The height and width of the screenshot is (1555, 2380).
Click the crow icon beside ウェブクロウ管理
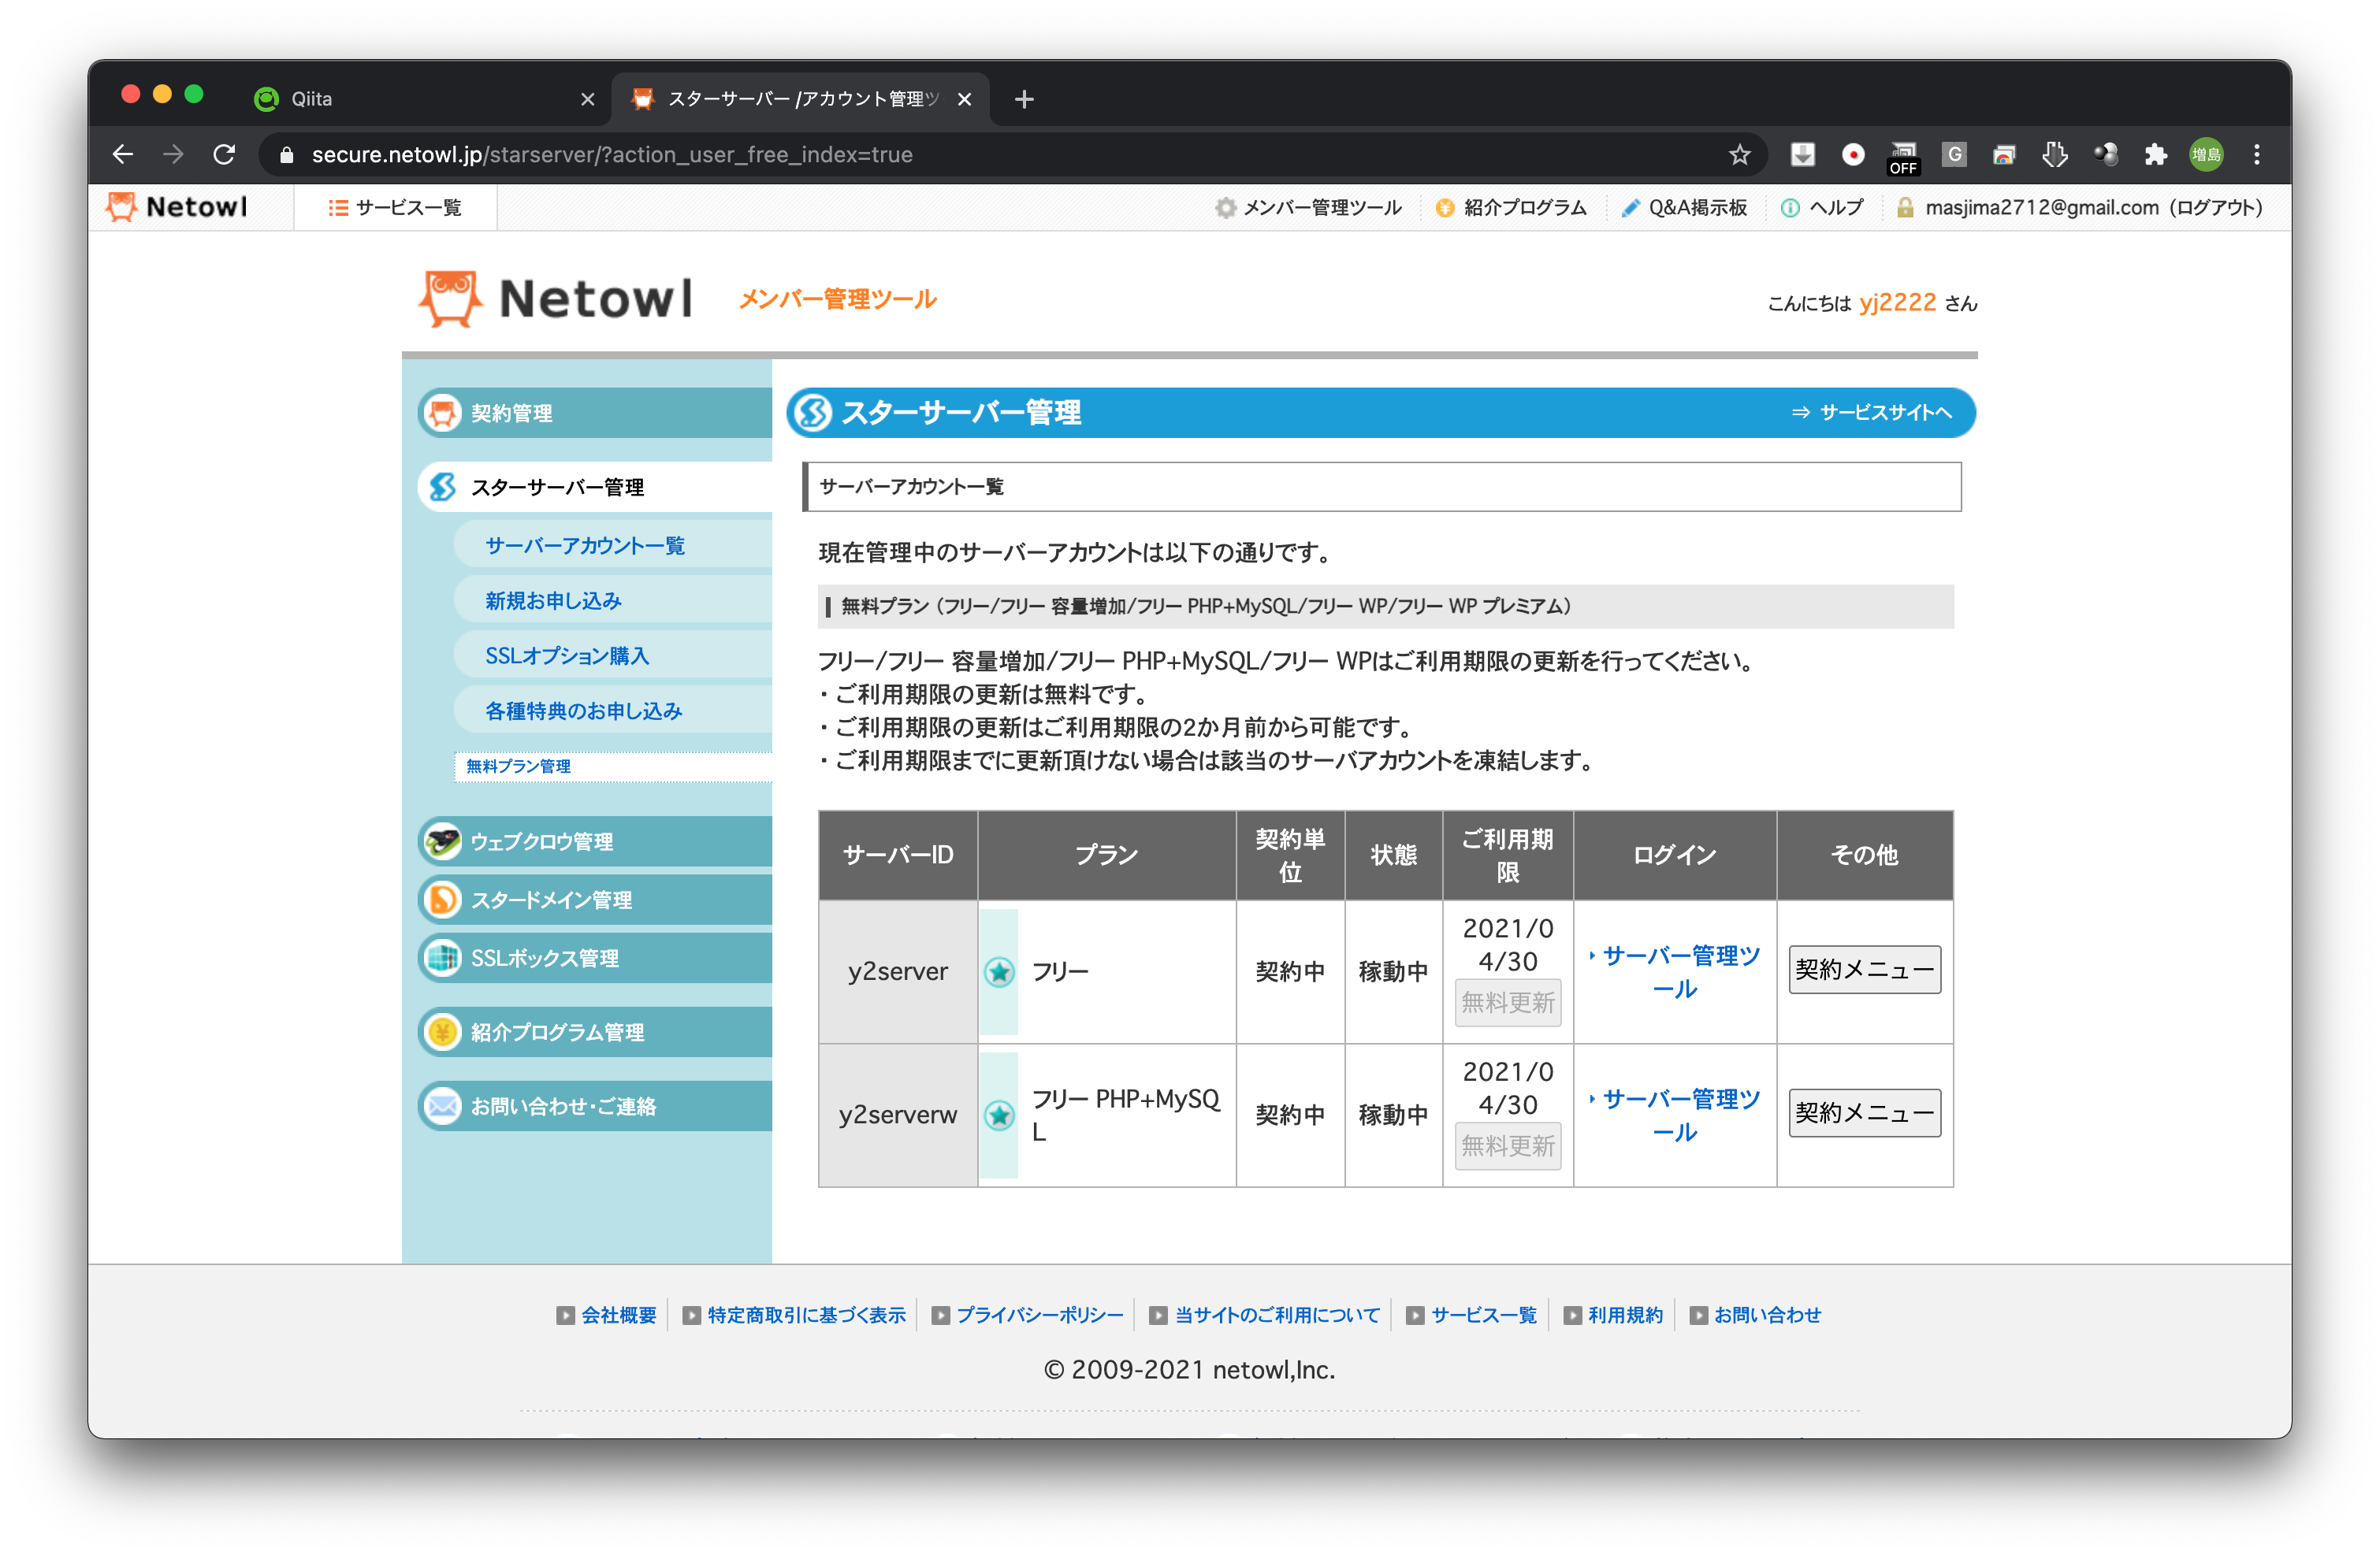[442, 841]
